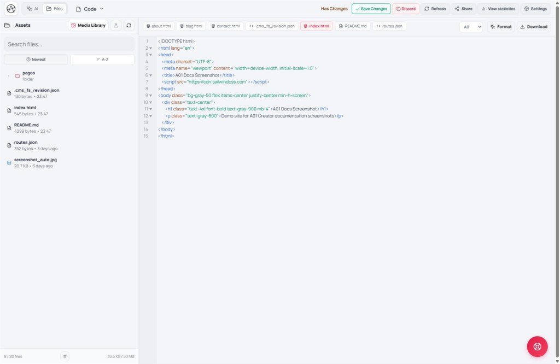Collapse the title tag fold on line 6

[x=151, y=75]
